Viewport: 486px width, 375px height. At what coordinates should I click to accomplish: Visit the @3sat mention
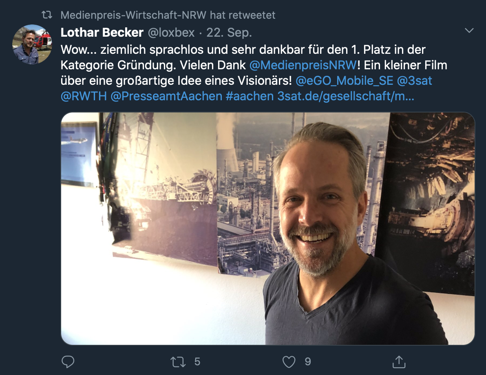pyautogui.click(x=414, y=81)
